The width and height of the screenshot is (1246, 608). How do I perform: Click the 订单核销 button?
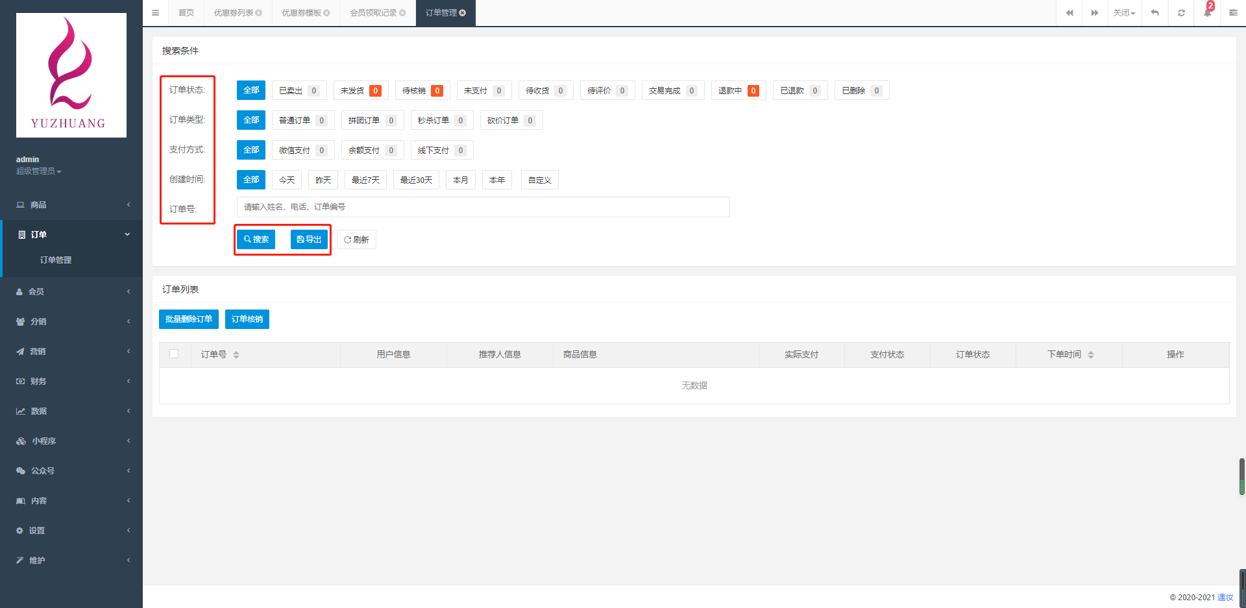pyautogui.click(x=247, y=319)
